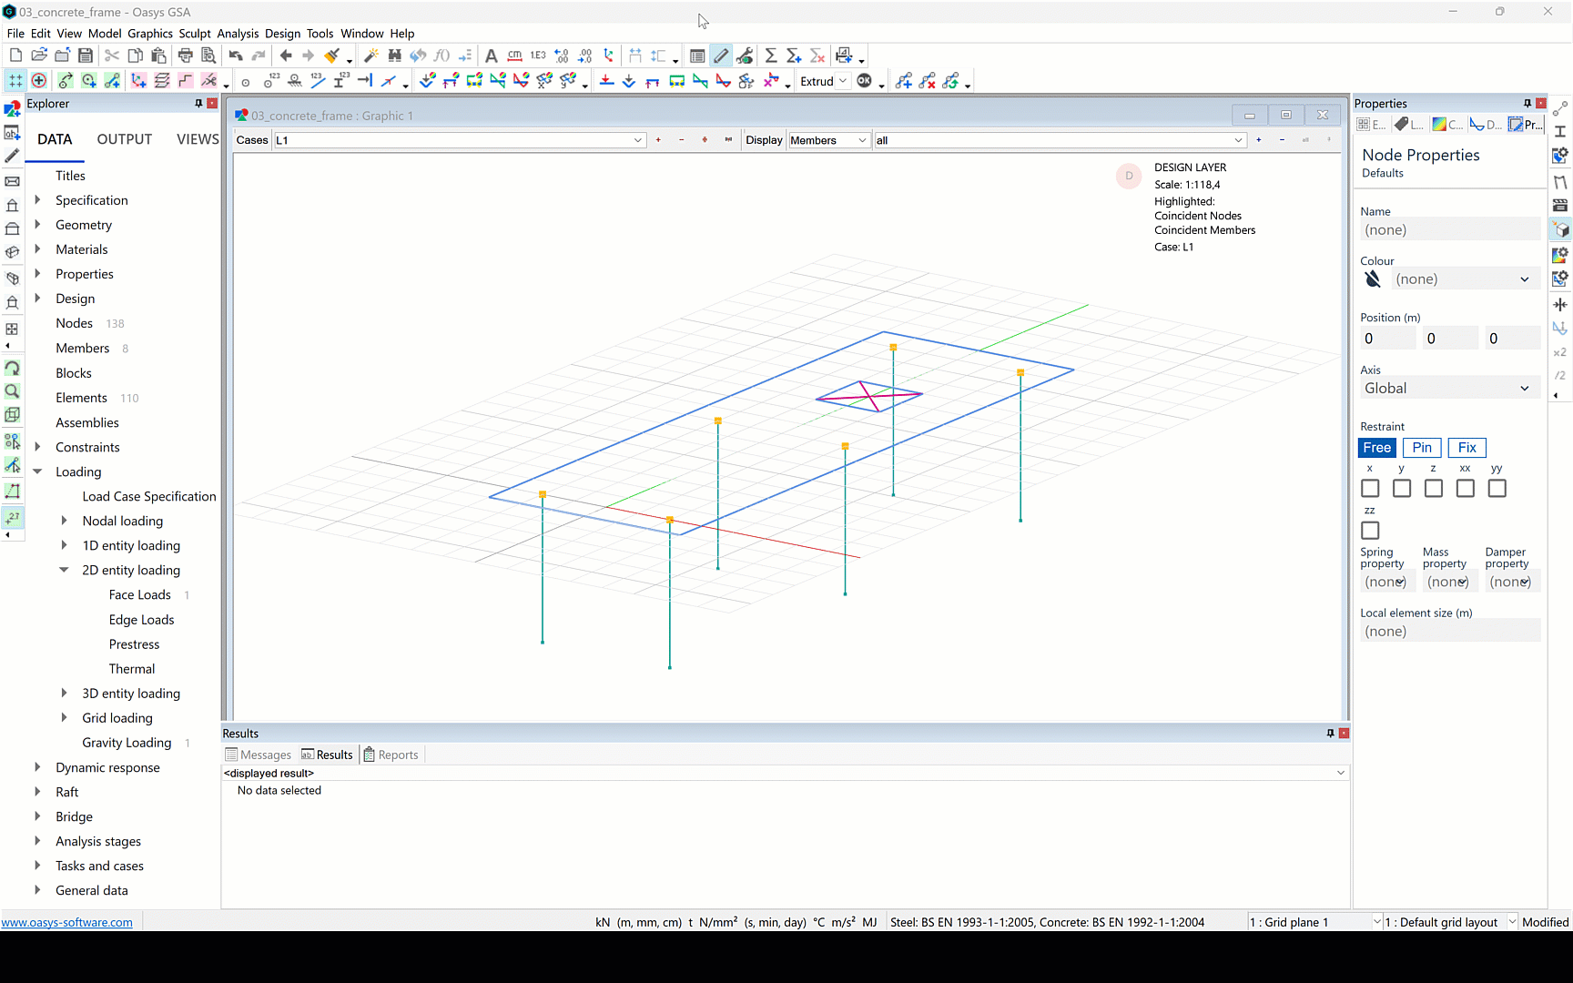Set restraint to Pin
The image size is (1573, 983).
tap(1421, 448)
